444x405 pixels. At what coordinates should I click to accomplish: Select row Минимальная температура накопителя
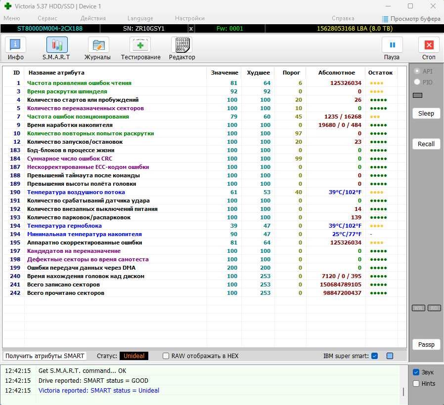pos(204,234)
